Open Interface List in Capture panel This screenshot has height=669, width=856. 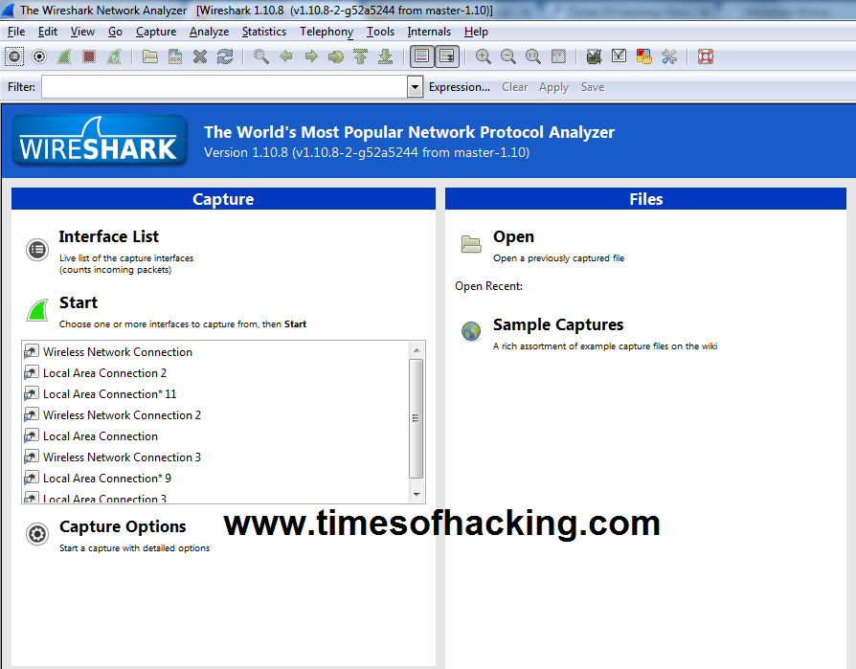108,236
